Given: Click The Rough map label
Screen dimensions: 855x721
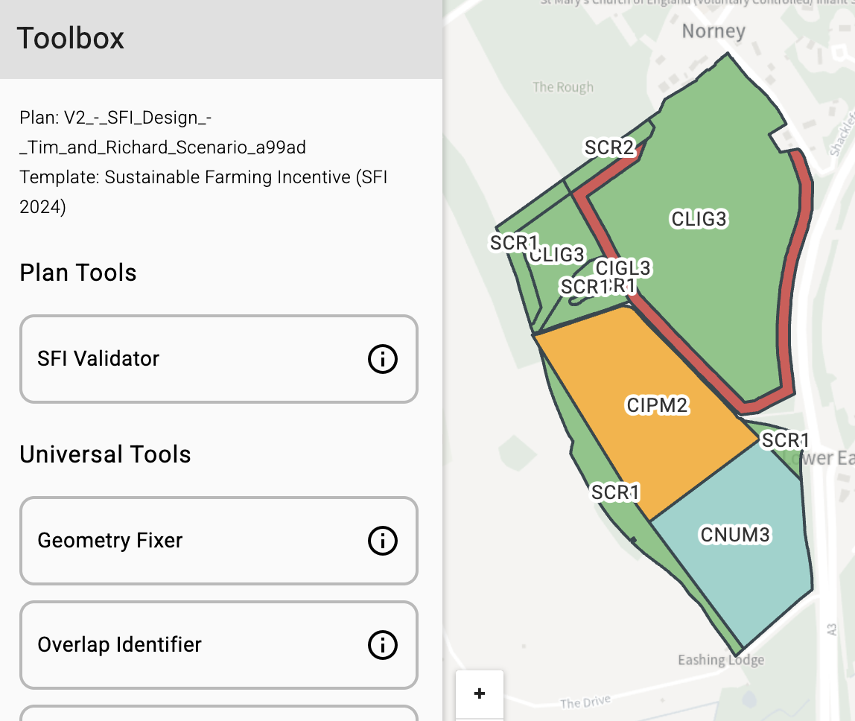Looking at the screenshot, I should tap(563, 87).
